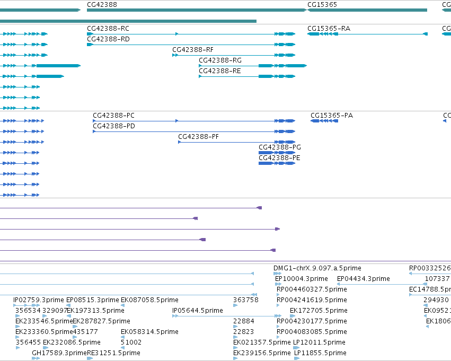Click protein CG42388-PE label

click(279, 158)
